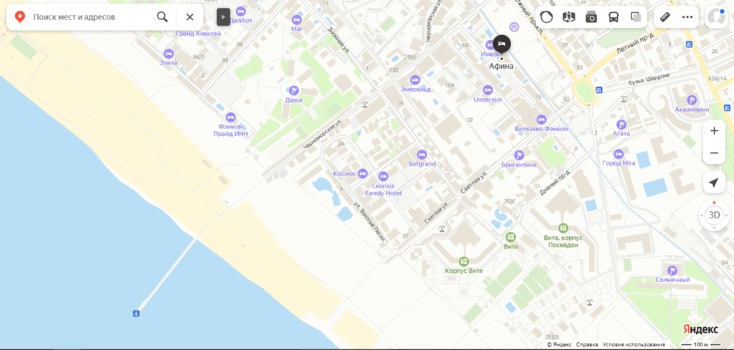Open the map layers selector
734x350 pixels.
tap(636, 16)
